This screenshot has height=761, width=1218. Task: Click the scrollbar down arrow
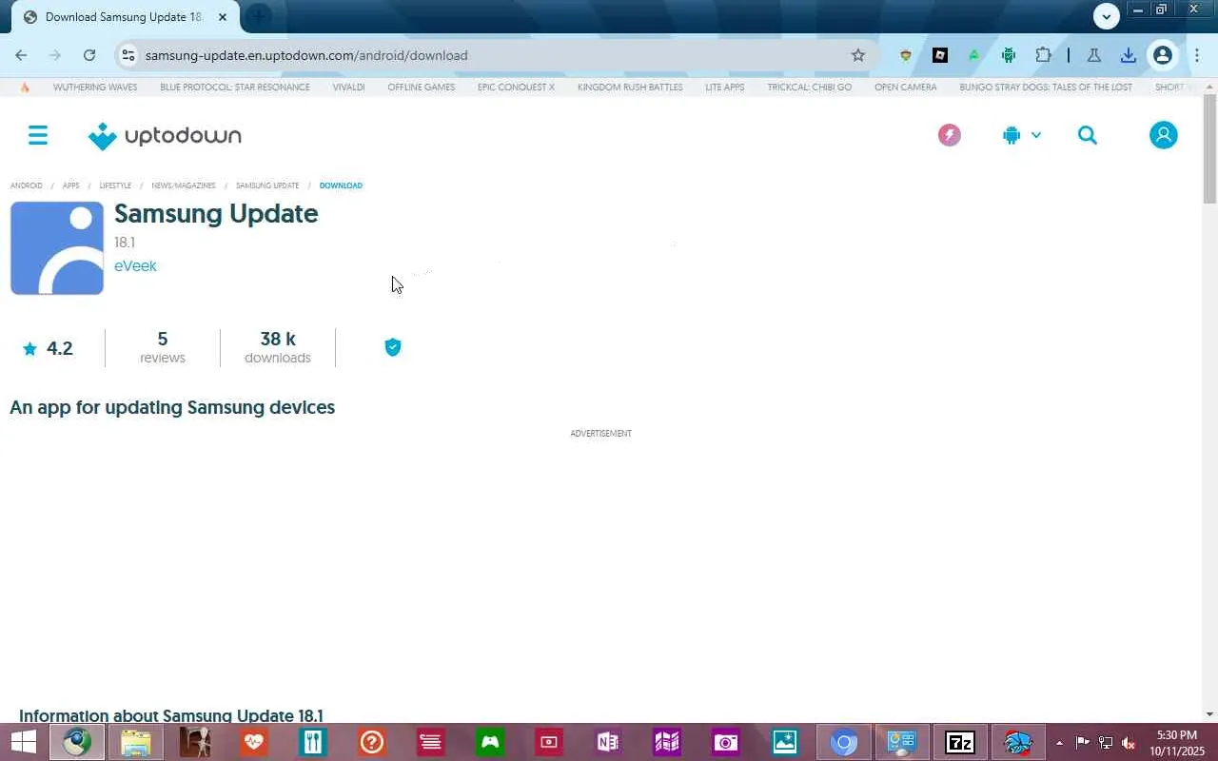(x=1209, y=714)
